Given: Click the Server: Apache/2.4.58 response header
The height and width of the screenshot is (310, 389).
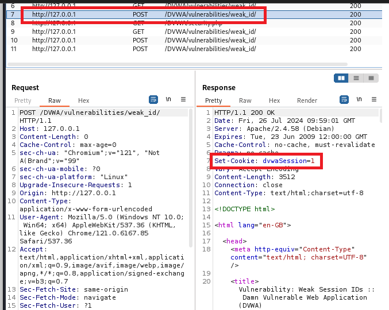Looking at the screenshot, I should point(274,129).
